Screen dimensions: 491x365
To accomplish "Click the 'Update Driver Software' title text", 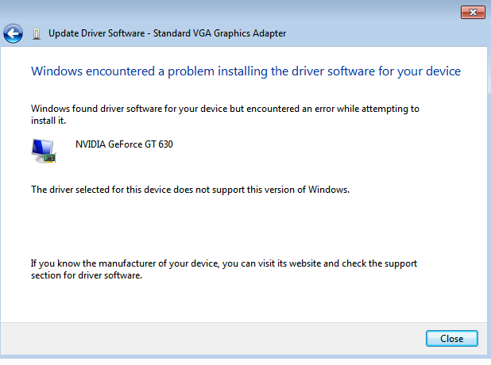I will [x=167, y=33].
